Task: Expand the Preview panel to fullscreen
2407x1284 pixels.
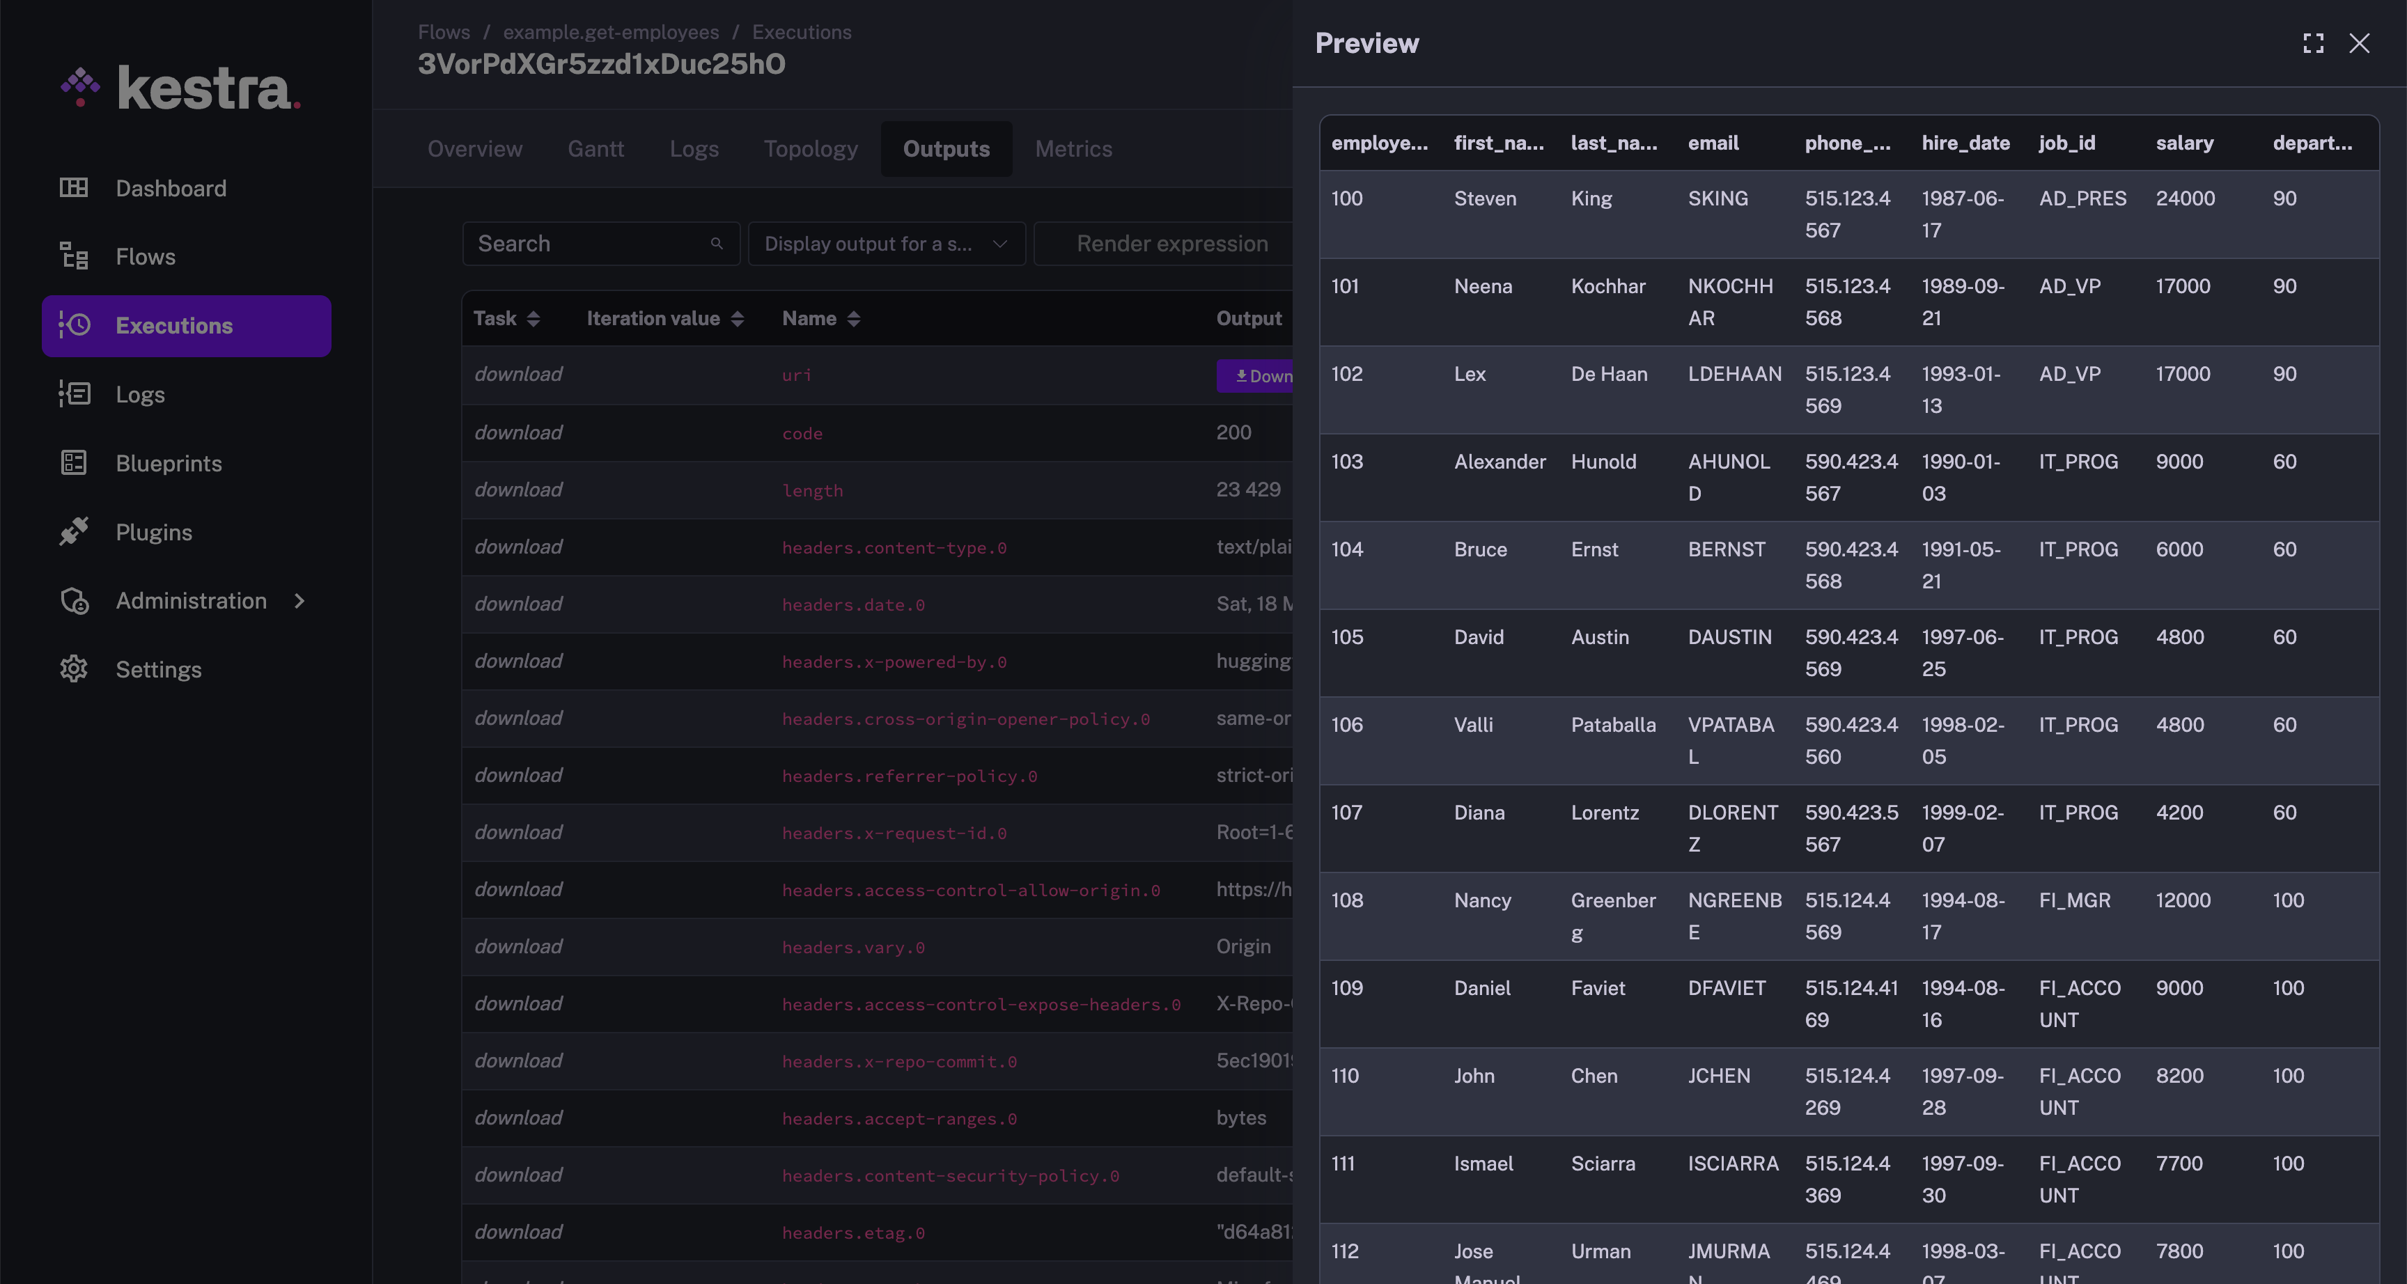Action: [x=2312, y=43]
